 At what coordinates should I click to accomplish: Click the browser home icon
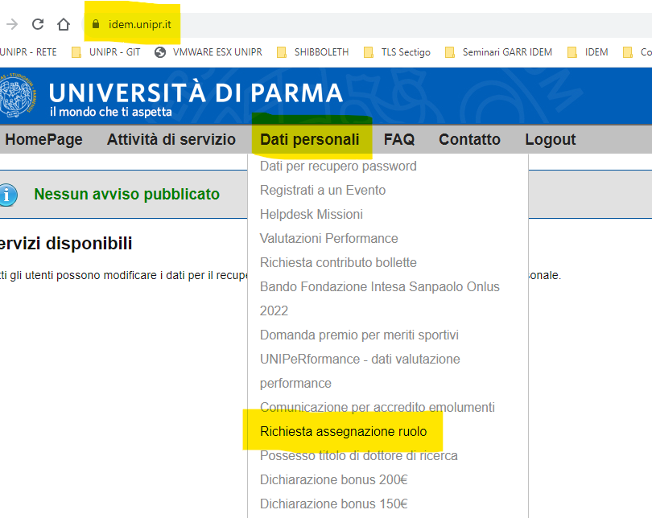point(64,24)
